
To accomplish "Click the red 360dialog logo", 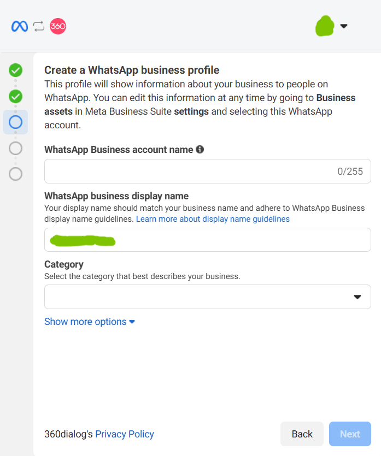I will tap(58, 26).
